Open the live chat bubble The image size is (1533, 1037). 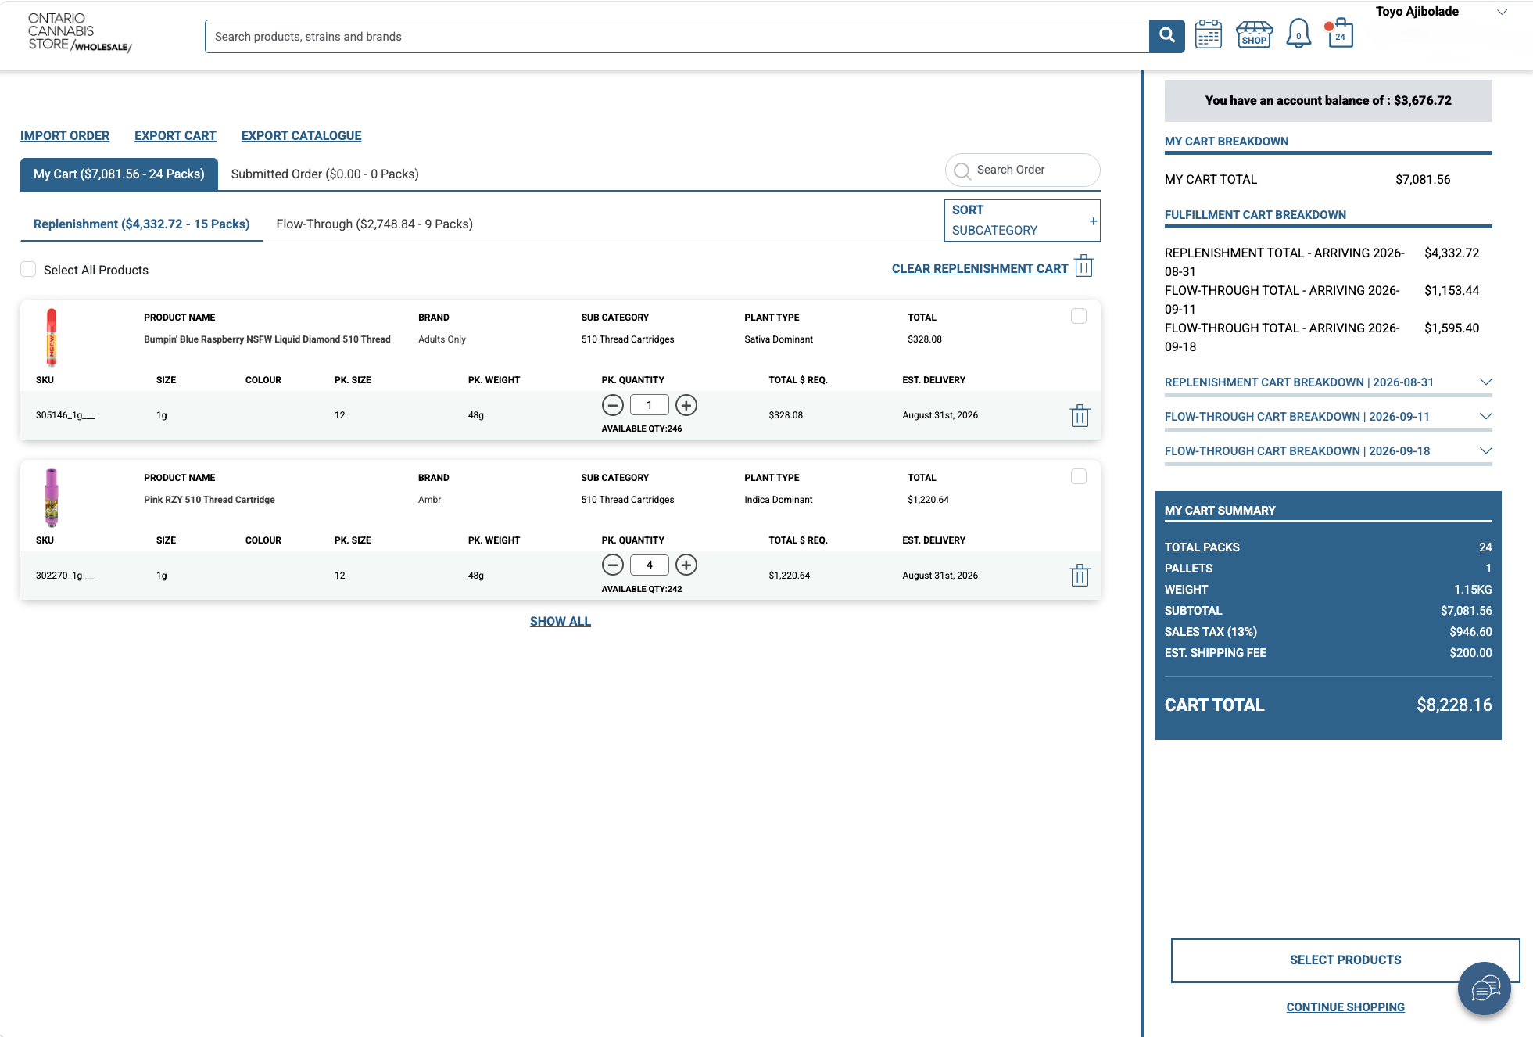click(x=1484, y=989)
